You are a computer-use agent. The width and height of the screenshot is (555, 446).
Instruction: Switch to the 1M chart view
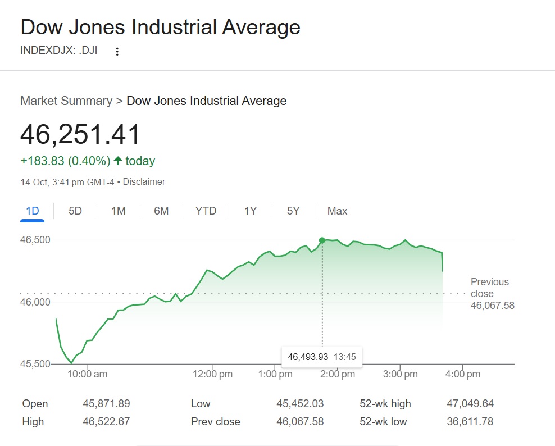point(118,211)
